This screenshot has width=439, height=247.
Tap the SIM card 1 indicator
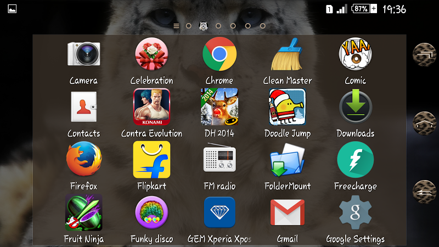[329, 9]
